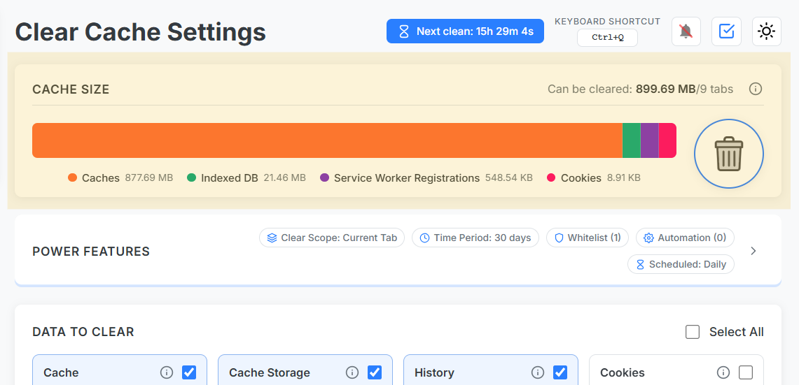Open the Cache Size info icon
This screenshot has width=799, height=385.
pos(755,89)
